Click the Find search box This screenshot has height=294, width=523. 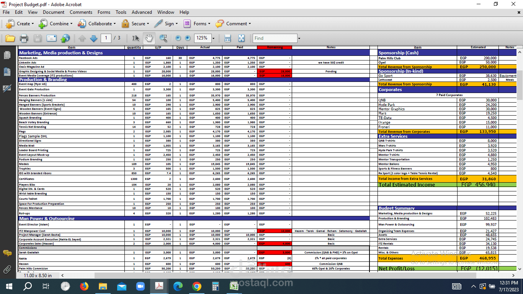(275, 38)
